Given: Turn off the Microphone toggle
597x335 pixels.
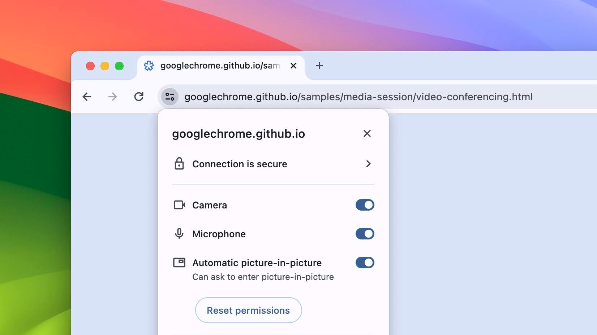Looking at the screenshot, I should (x=365, y=234).
